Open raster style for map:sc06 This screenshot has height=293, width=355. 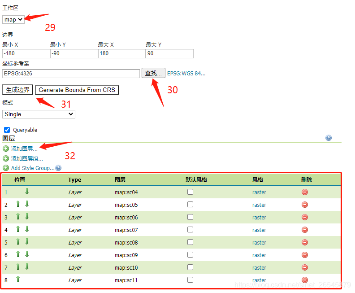click(x=259, y=218)
